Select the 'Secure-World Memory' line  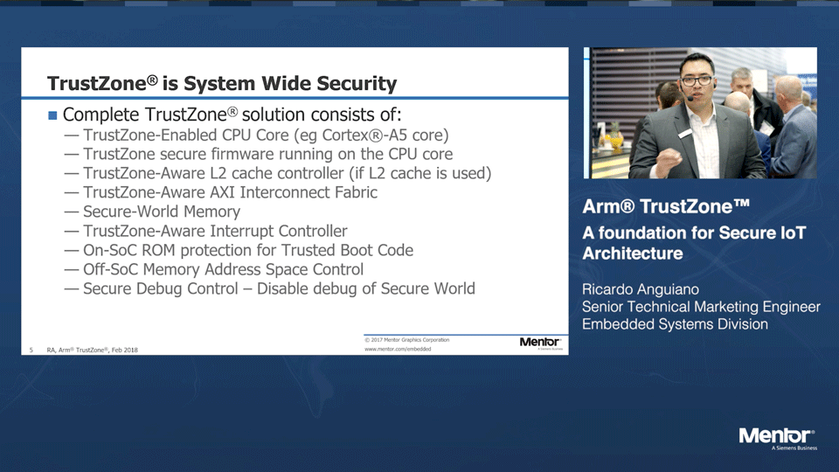(x=161, y=212)
